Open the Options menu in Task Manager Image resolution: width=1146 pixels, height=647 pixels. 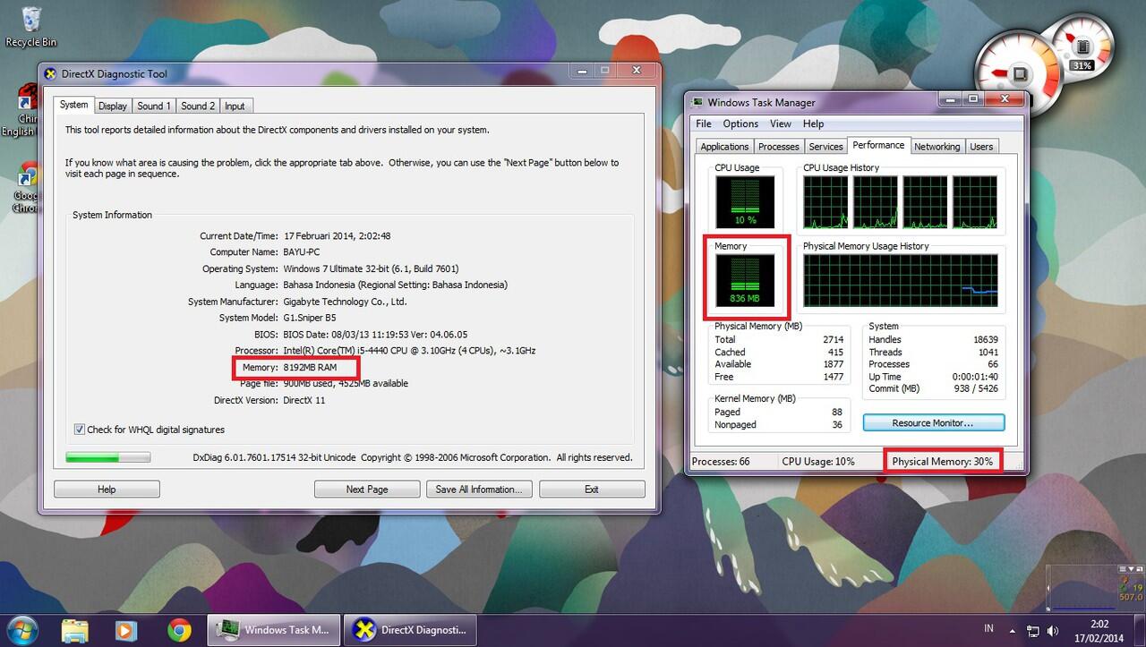point(740,123)
